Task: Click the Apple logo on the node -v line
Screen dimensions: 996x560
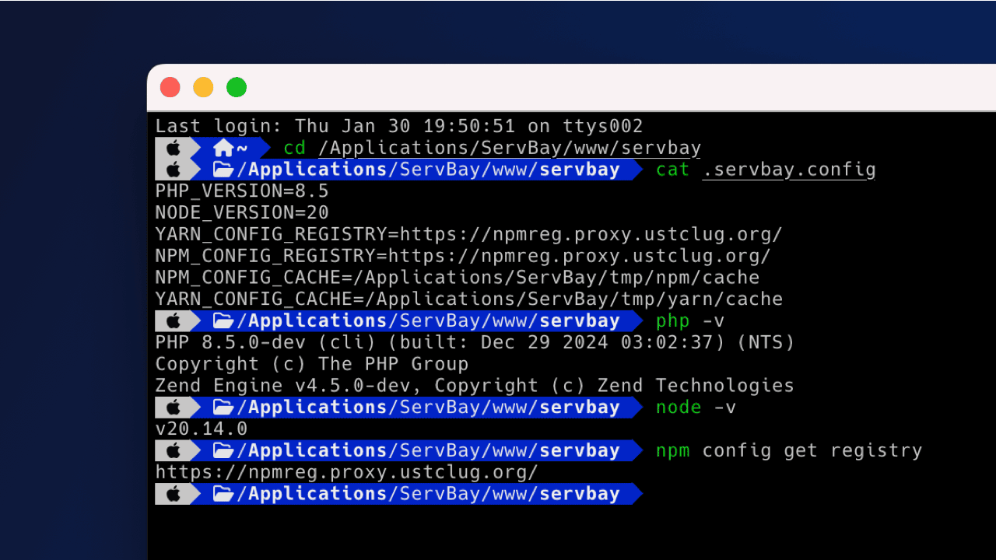Action: click(x=173, y=407)
